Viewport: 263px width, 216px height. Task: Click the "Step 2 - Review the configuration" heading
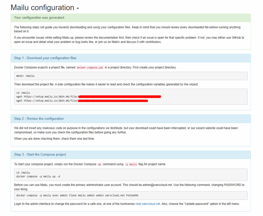39,119
